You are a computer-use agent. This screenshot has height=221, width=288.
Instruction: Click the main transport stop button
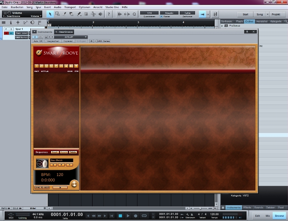[120, 216]
